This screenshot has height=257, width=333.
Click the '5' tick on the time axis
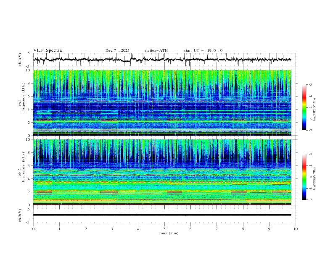pos(164,229)
